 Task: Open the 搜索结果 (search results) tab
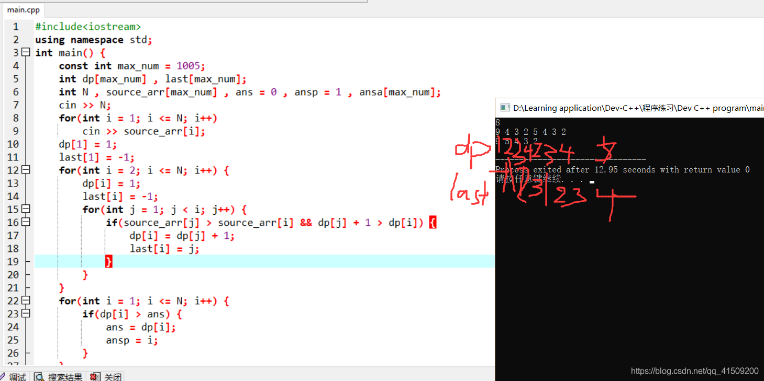point(59,377)
